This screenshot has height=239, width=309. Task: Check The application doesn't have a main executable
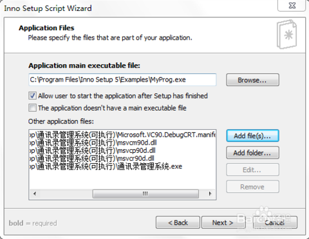point(32,108)
